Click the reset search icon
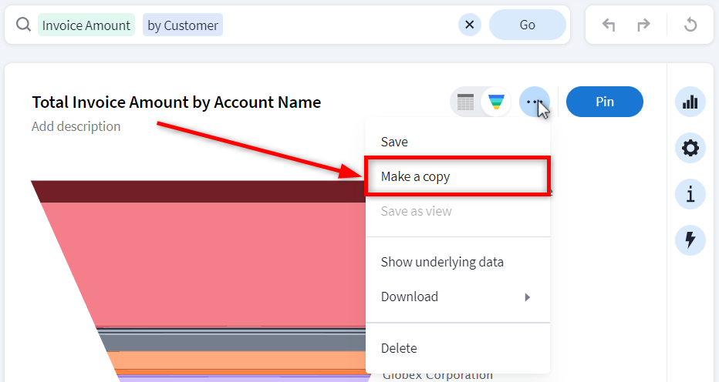This screenshot has height=382, width=719. point(690,25)
